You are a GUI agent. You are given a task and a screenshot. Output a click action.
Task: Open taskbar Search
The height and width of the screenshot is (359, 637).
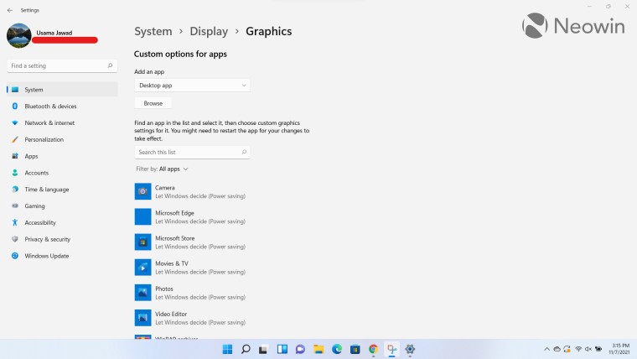[x=246, y=349]
